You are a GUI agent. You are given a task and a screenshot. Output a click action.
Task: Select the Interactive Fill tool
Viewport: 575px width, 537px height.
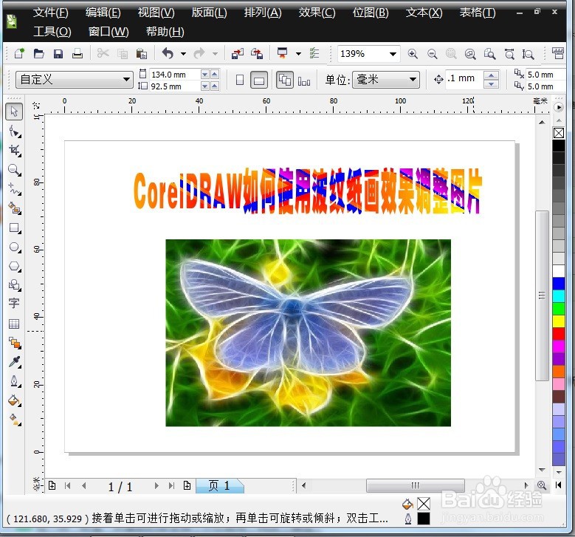[x=14, y=420]
